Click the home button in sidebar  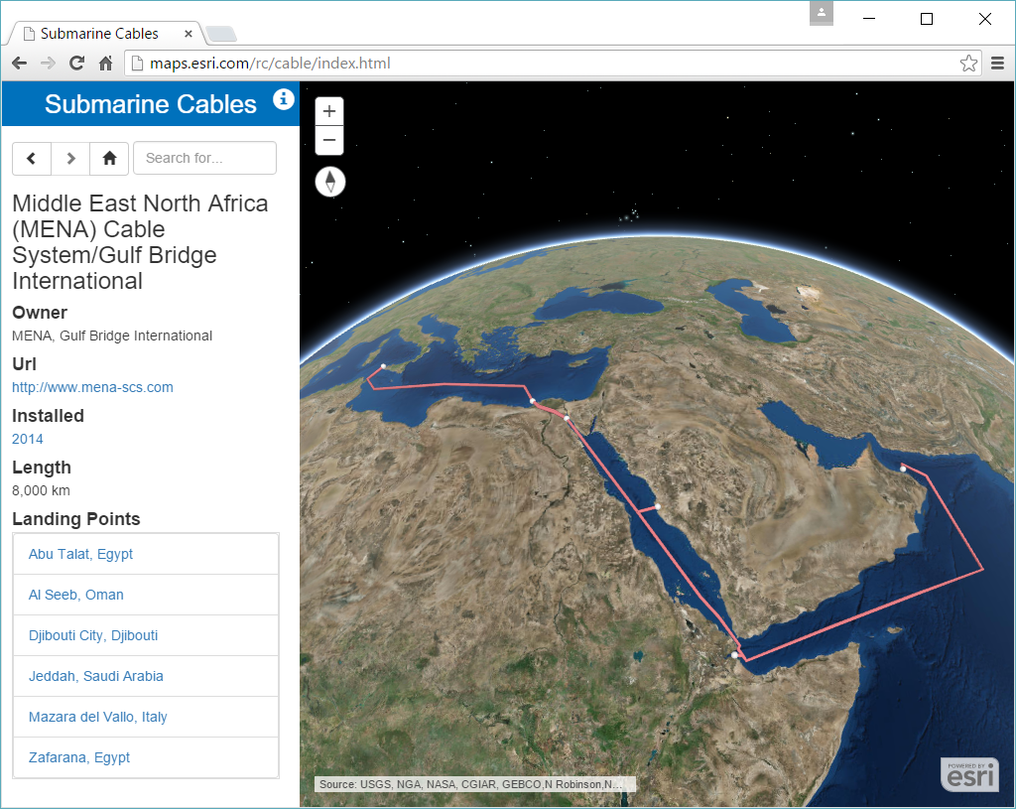[109, 158]
